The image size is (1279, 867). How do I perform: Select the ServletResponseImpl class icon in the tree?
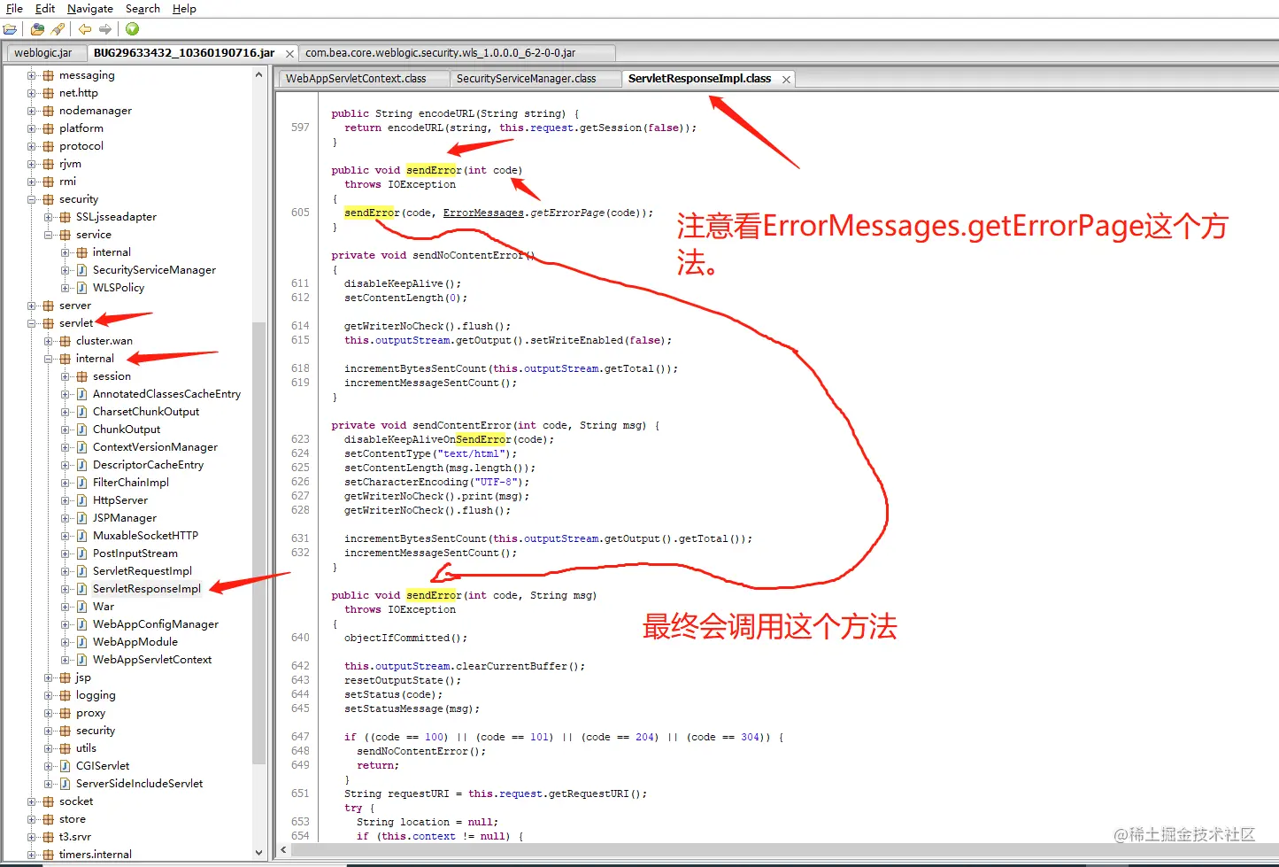(x=80, y=588)
